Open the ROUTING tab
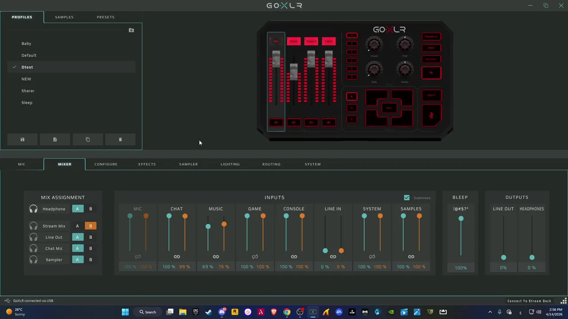Image resolution: width=568 pixels, height=319 pixels. point(271,164)
